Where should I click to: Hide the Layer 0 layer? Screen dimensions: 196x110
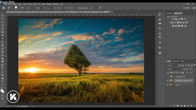168,85
